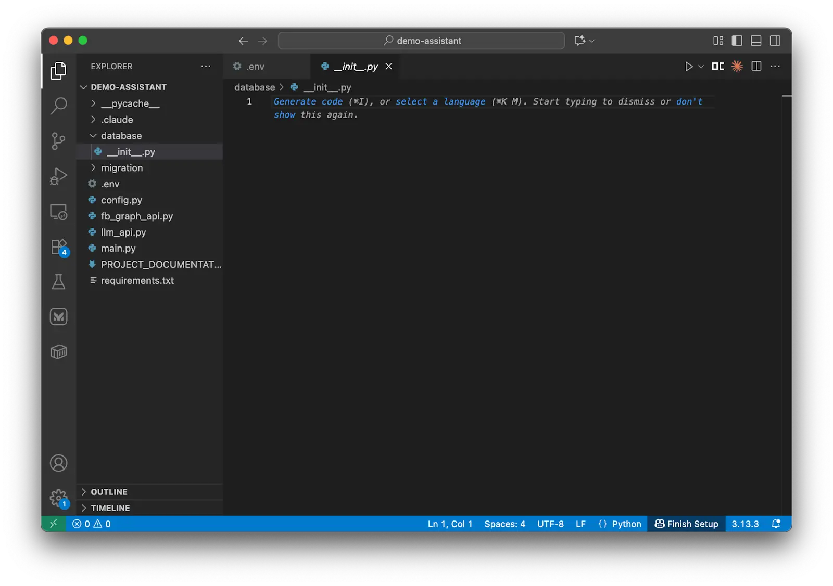Open the Source Control view

[58, 141]
